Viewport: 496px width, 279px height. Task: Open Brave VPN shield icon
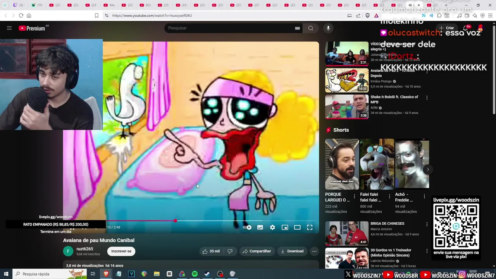[x=482, y=15]
